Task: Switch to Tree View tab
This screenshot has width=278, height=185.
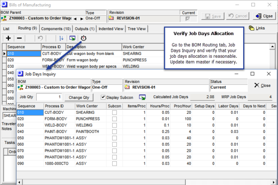Action: (137, 29)
